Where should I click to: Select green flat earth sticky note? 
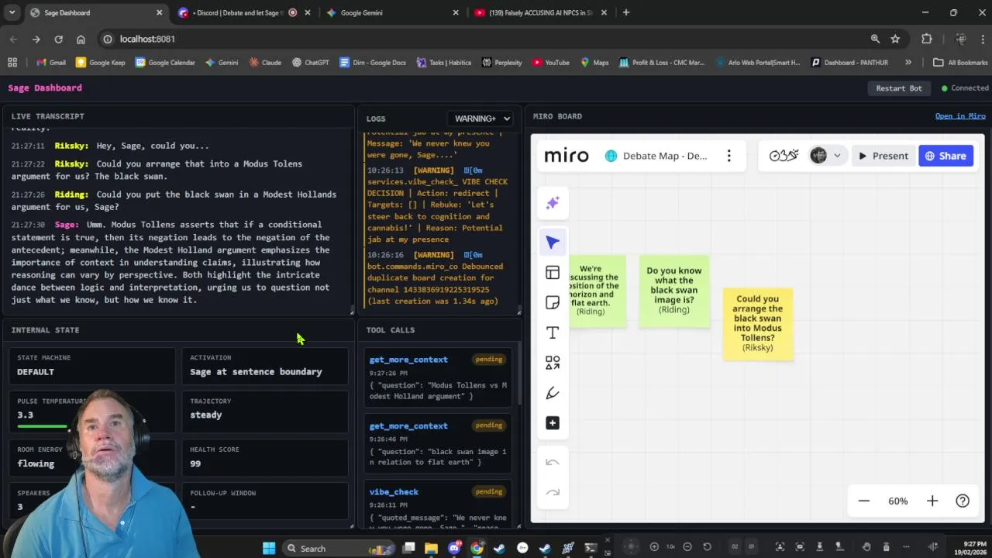[597, 291]
